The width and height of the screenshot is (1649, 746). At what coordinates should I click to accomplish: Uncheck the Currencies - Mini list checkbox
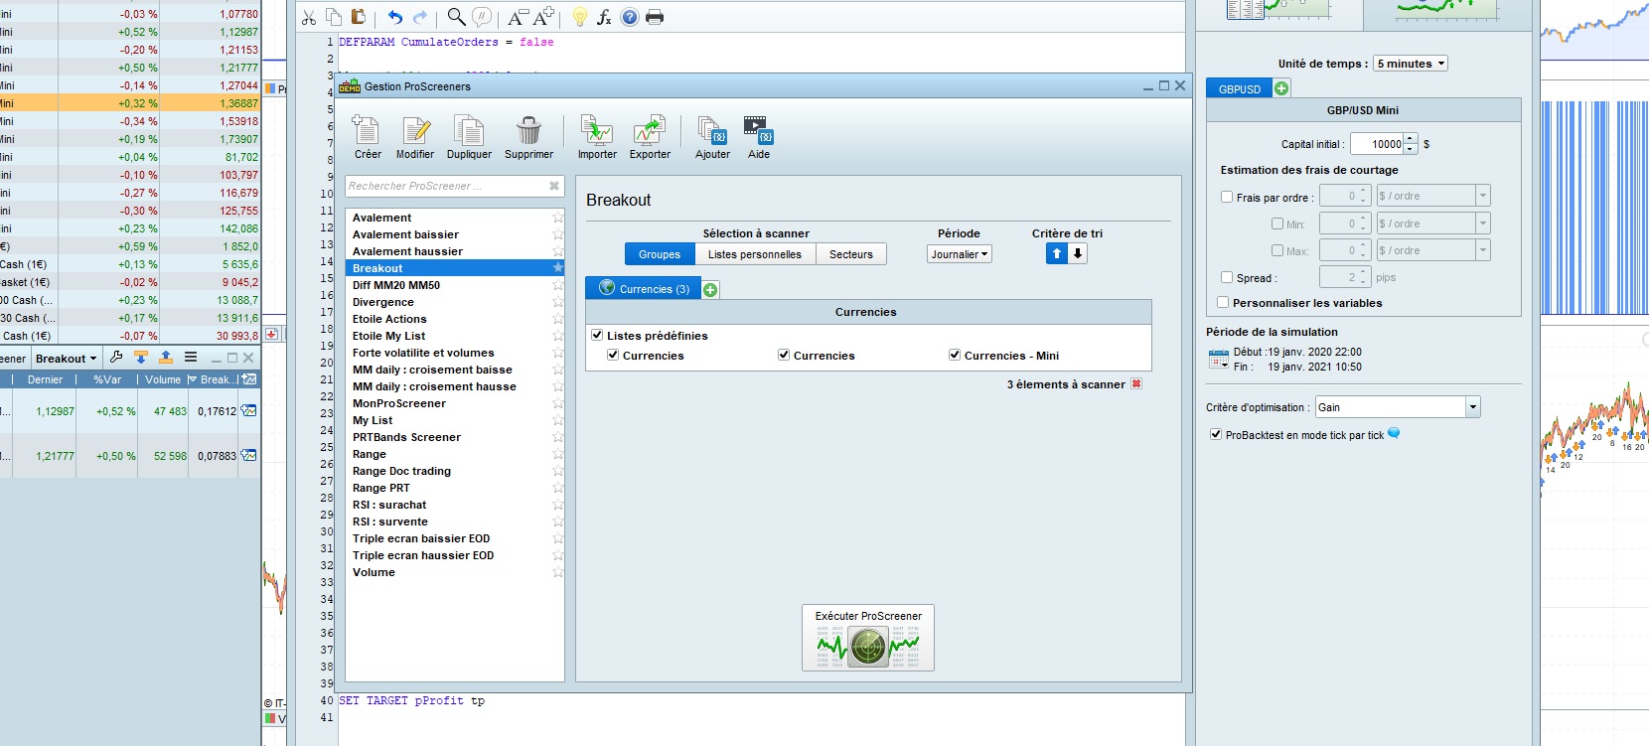pos(955,355)
